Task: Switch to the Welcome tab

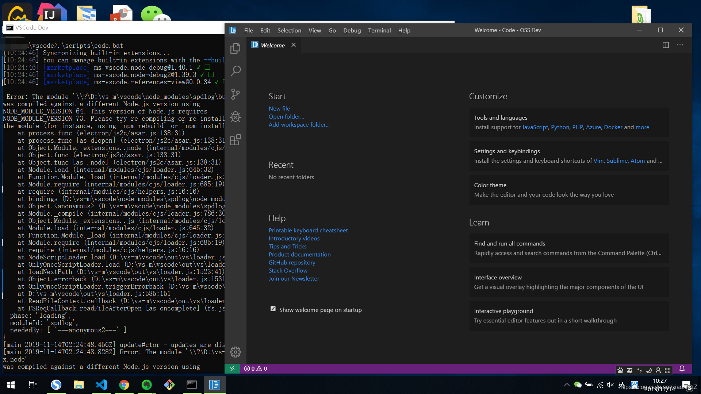Action: (x=272, y=45)
